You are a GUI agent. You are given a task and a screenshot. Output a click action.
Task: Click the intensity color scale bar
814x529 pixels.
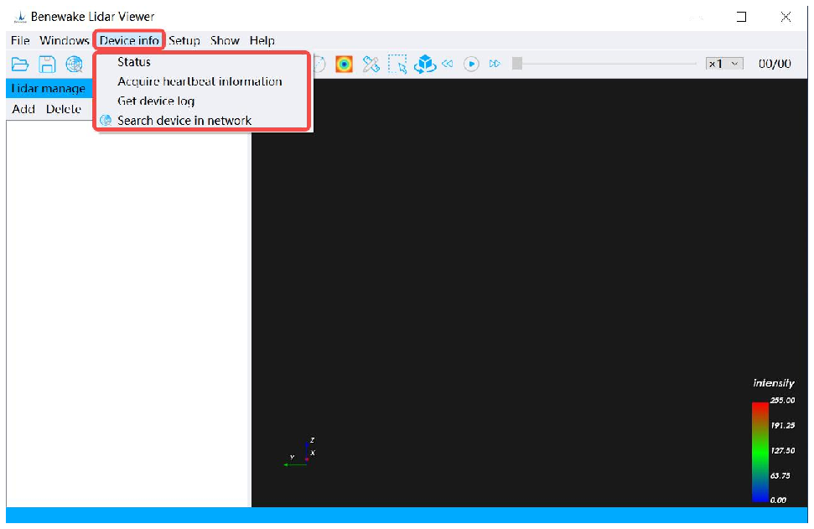click(x=760, y=452)
